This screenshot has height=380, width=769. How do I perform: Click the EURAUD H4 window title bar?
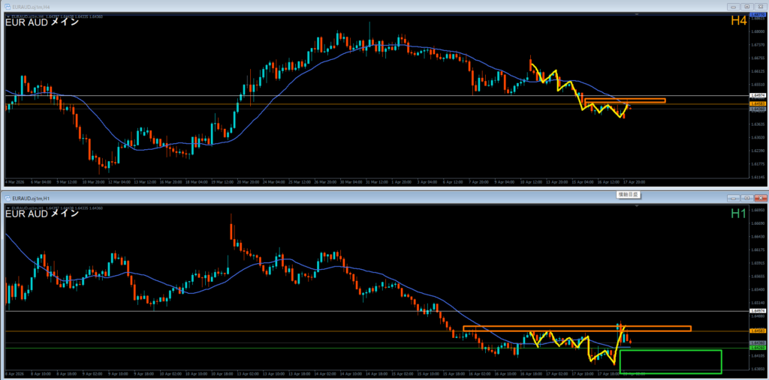pos(375,7)
